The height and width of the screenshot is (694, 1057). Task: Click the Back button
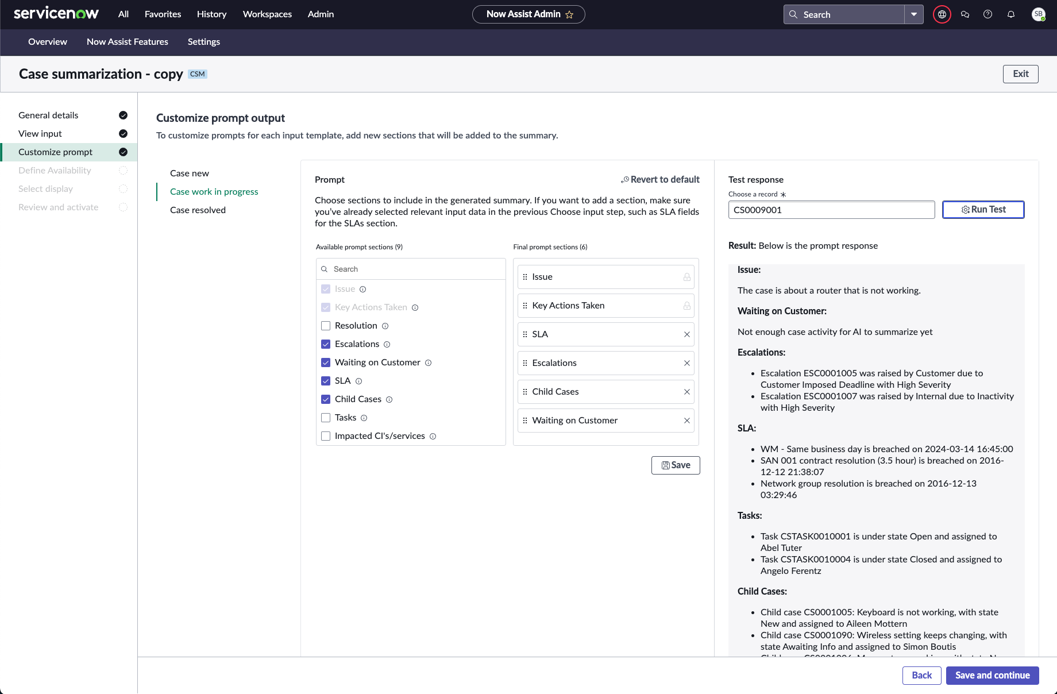coord(921,676)
